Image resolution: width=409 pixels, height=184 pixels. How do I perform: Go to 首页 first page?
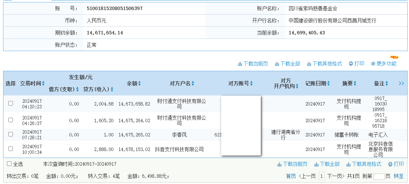tap(291, 176)
